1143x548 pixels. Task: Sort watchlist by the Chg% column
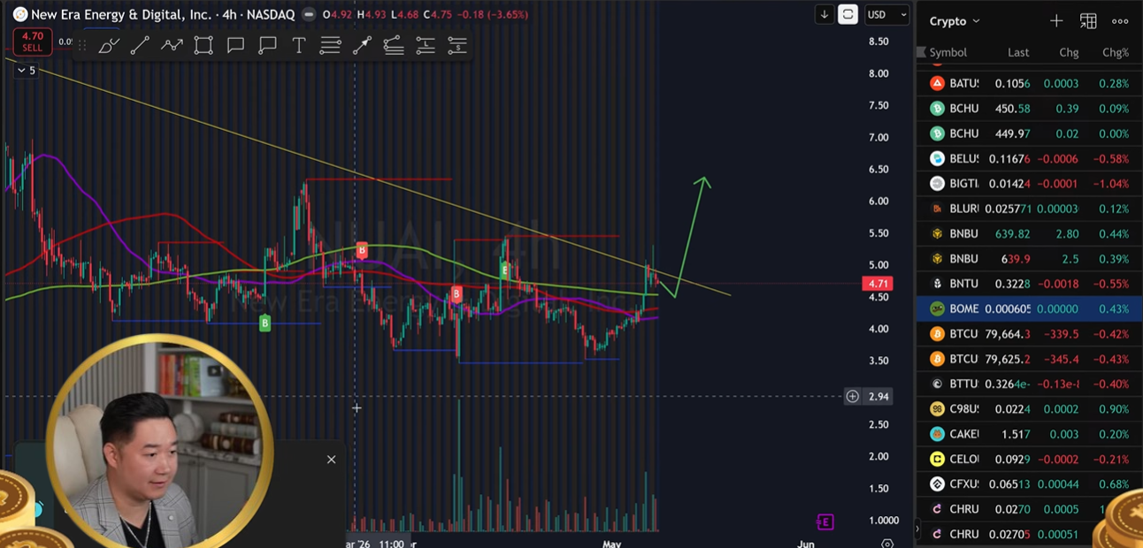click(1115, 52)
